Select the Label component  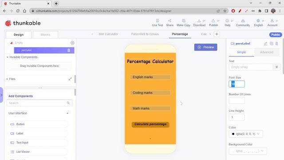point(38,133)
